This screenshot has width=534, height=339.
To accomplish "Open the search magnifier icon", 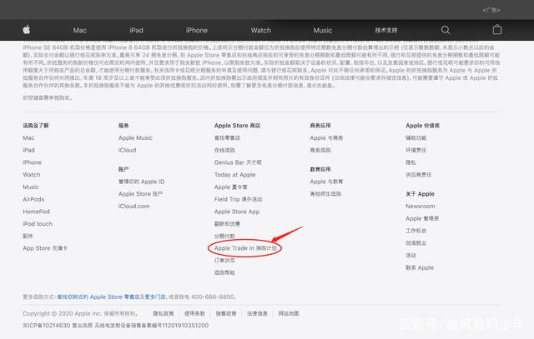I will click(x=446, y=30).
